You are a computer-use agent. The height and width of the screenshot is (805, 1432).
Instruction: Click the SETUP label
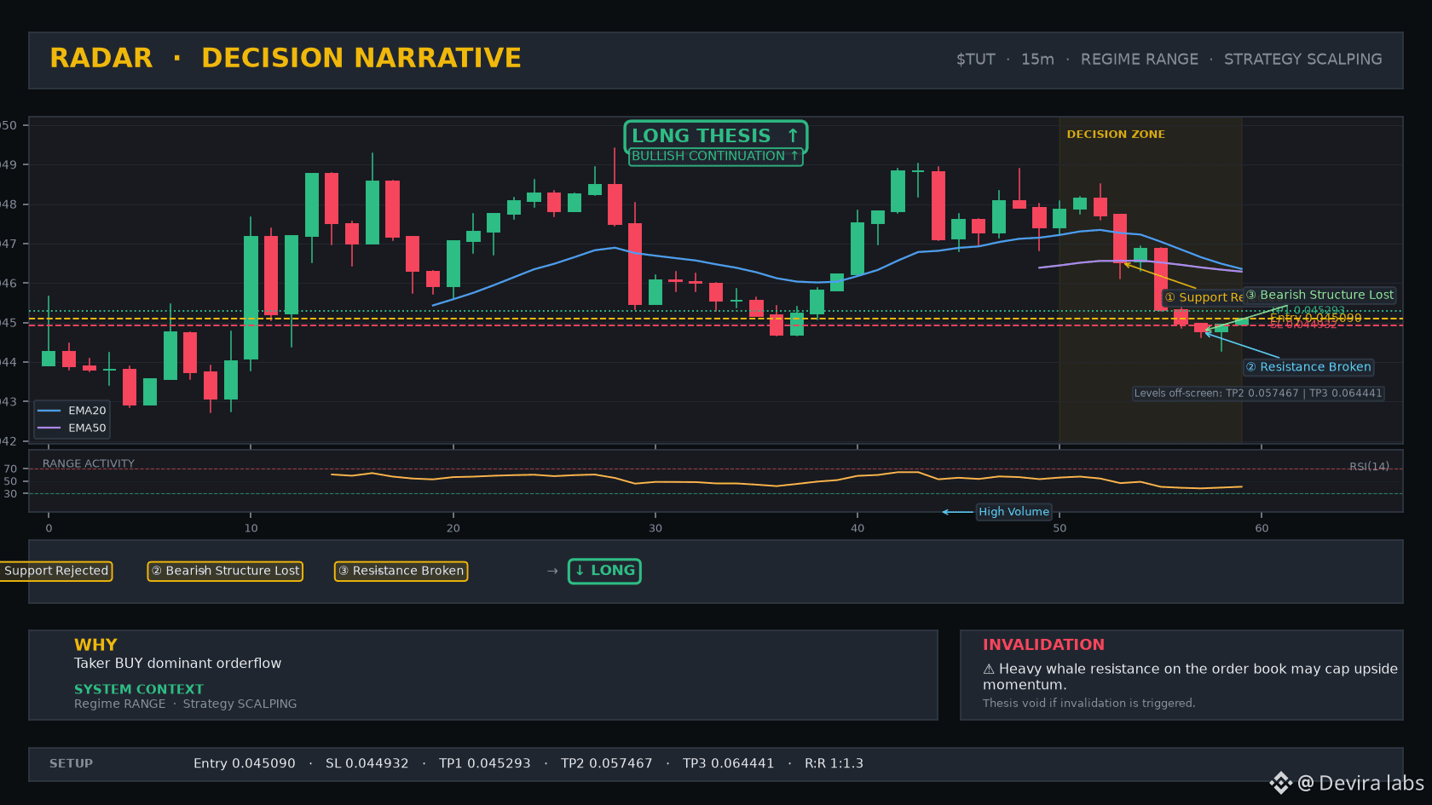71,763
